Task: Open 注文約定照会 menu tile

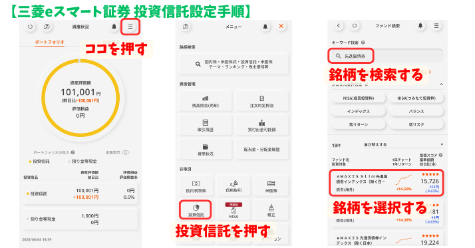Action: pyautogui.click(x=261, y=102)
